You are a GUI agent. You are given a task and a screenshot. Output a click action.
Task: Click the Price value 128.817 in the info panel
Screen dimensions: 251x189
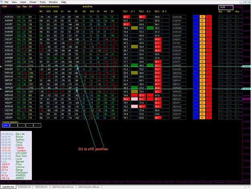click(x=6, y=165)
